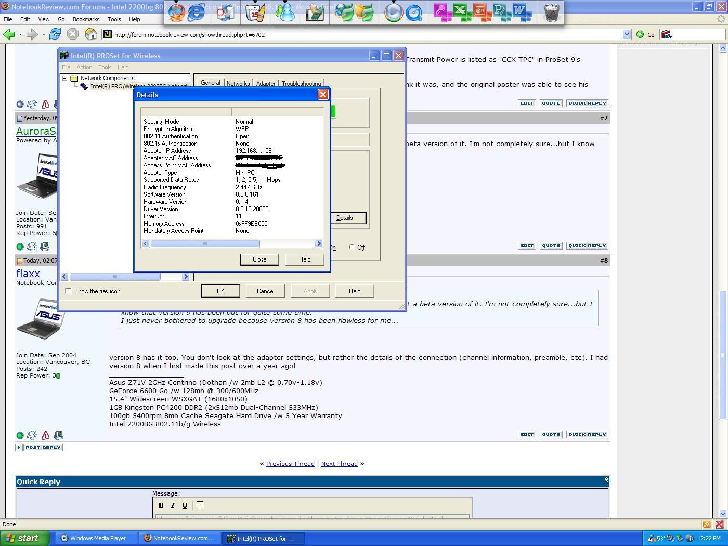The height and width of the screenshot is (546, 728).
Task: Switch to the Adapter tab
Action: point(266,84)
